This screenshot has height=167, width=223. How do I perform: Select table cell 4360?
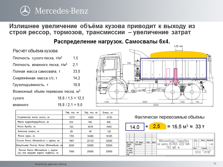(x=91, y=117)
